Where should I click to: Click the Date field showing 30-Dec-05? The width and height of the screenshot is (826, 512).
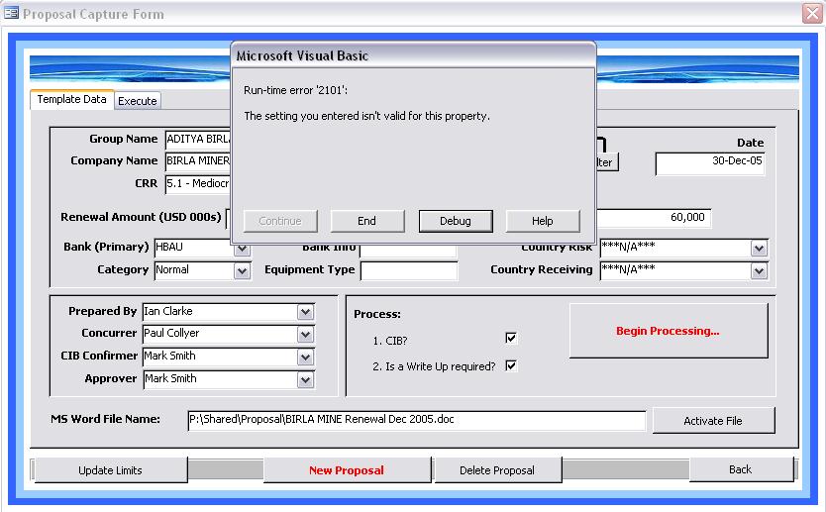(710, 163)
